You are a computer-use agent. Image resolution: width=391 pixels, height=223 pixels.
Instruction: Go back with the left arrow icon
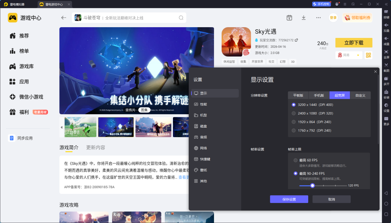pos(64,18)
